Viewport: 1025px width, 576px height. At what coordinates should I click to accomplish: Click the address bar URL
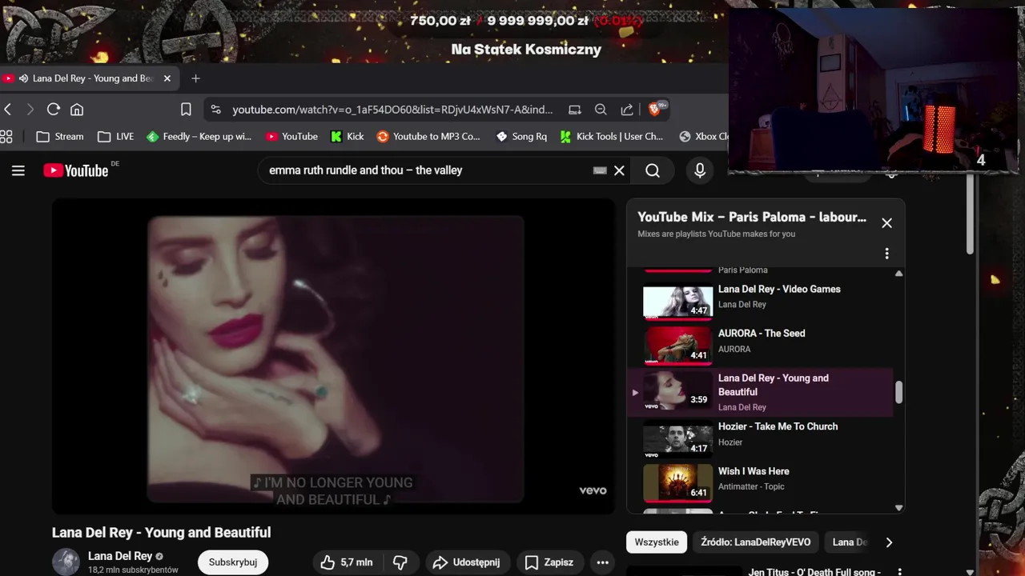point(392,110)
